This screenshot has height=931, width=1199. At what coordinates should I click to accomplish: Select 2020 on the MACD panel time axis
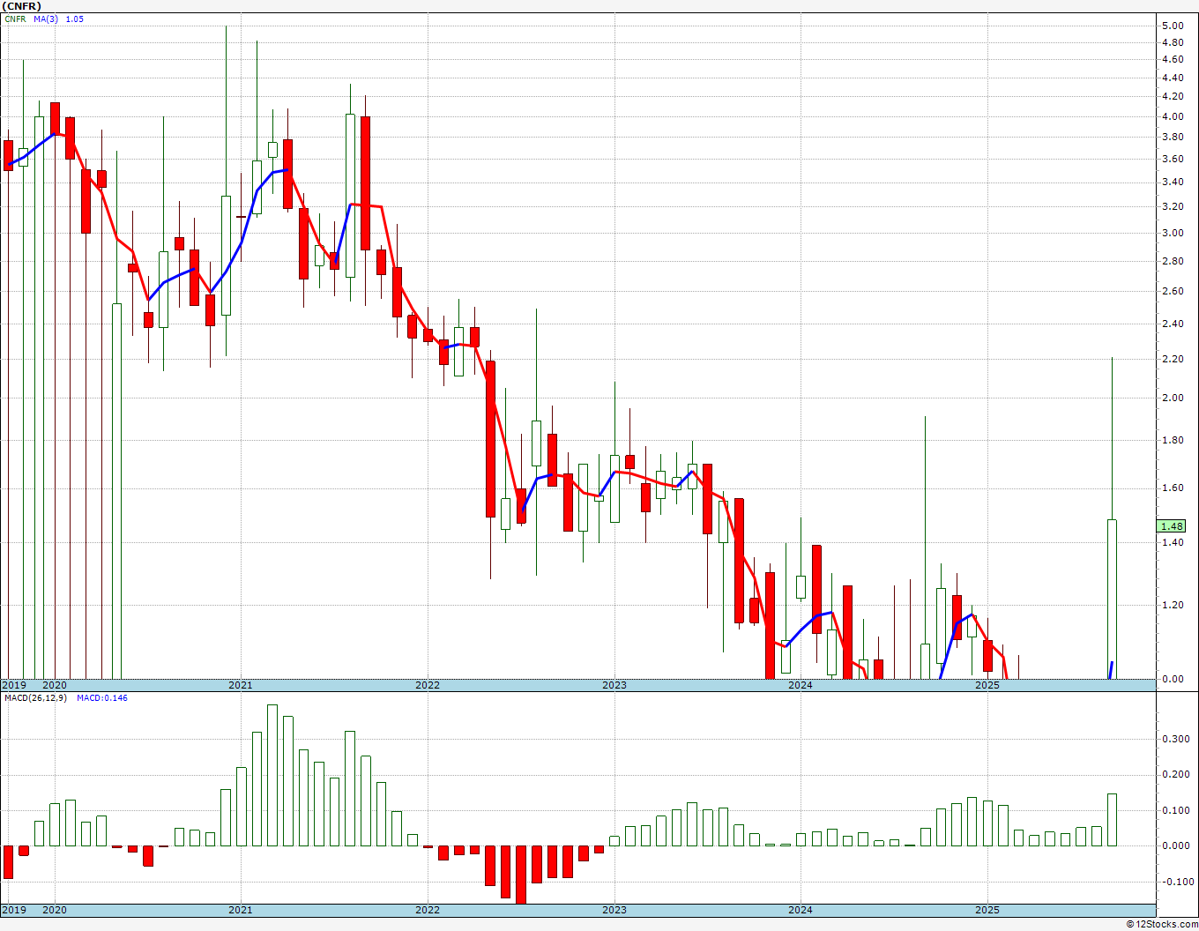tap(55, 910)
